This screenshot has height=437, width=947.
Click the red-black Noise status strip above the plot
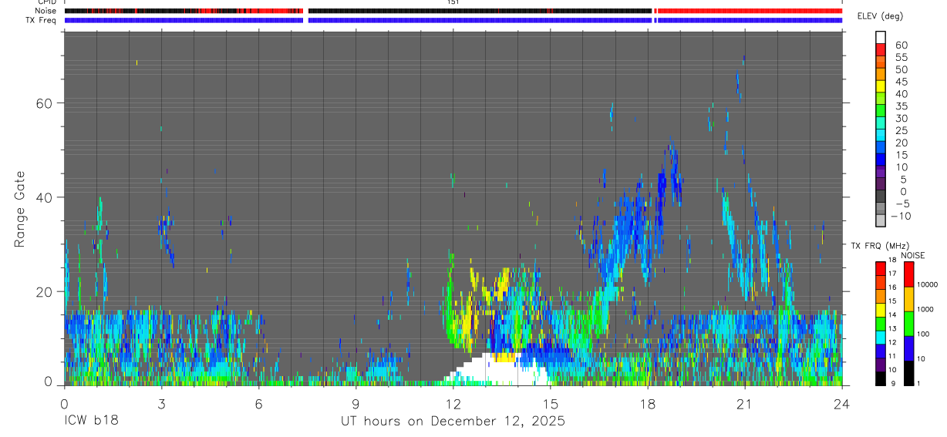[453, 12]
